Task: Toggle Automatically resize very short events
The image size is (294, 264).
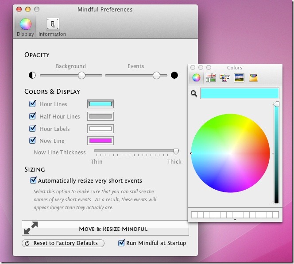Action: point(33,180)
